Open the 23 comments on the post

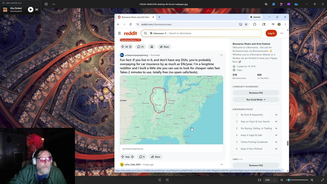[141, 47]
